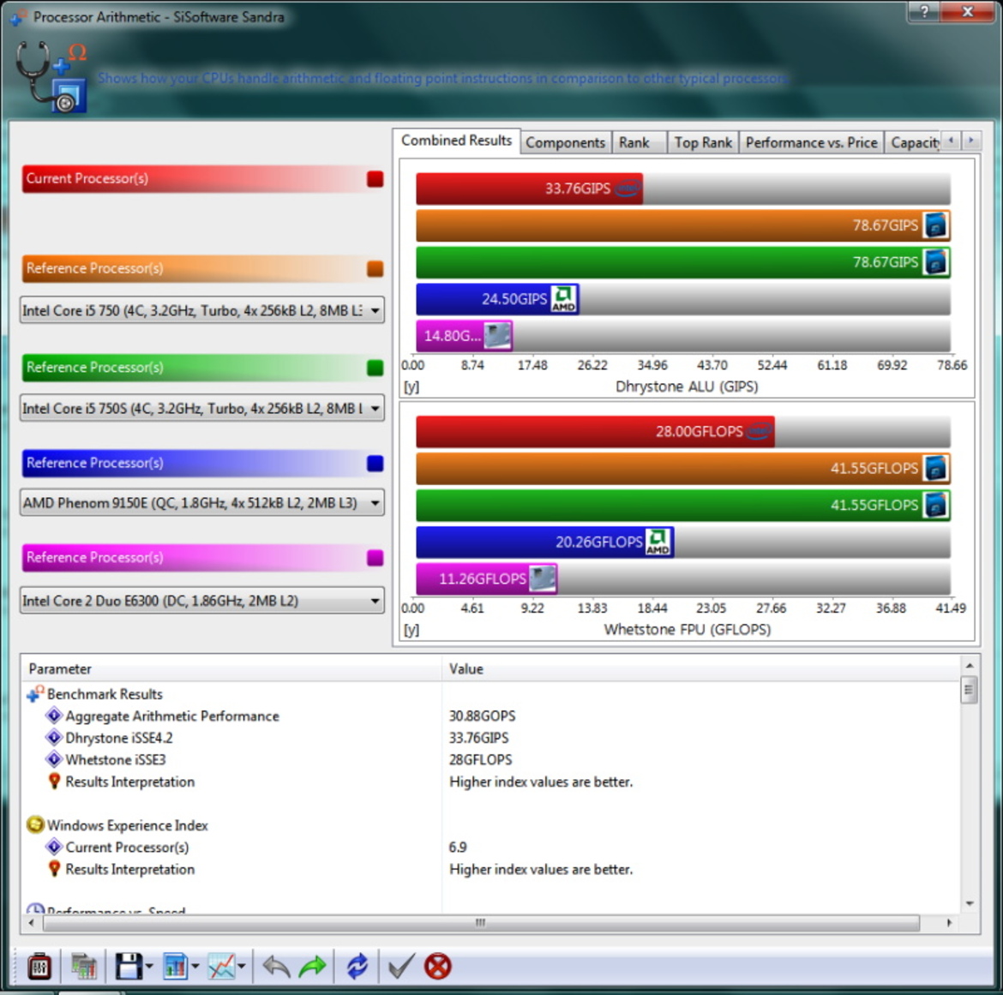Click the window help question mark button

(x=923, y=11)
